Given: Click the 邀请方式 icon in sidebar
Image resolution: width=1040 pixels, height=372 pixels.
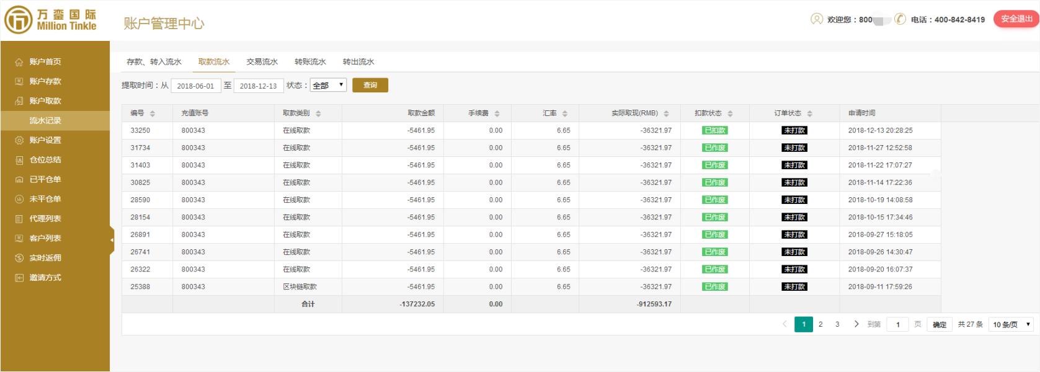Looking at the screenshot, I should (x=19, y=278).
